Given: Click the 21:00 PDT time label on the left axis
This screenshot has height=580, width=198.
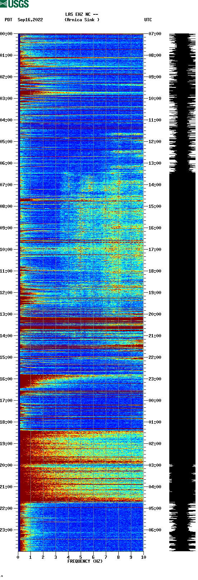Looking at the screenshot, I should pos(6,487).
